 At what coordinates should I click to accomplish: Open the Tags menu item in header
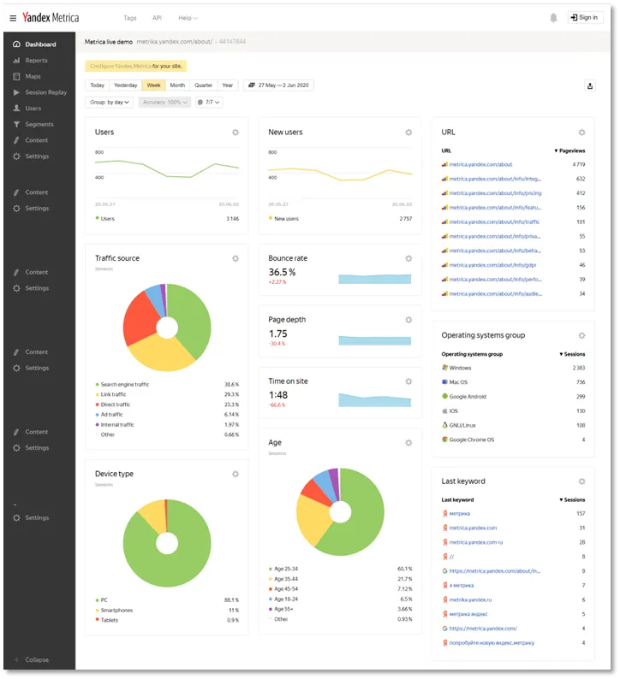pyautogui.click(x=129, y=18)
